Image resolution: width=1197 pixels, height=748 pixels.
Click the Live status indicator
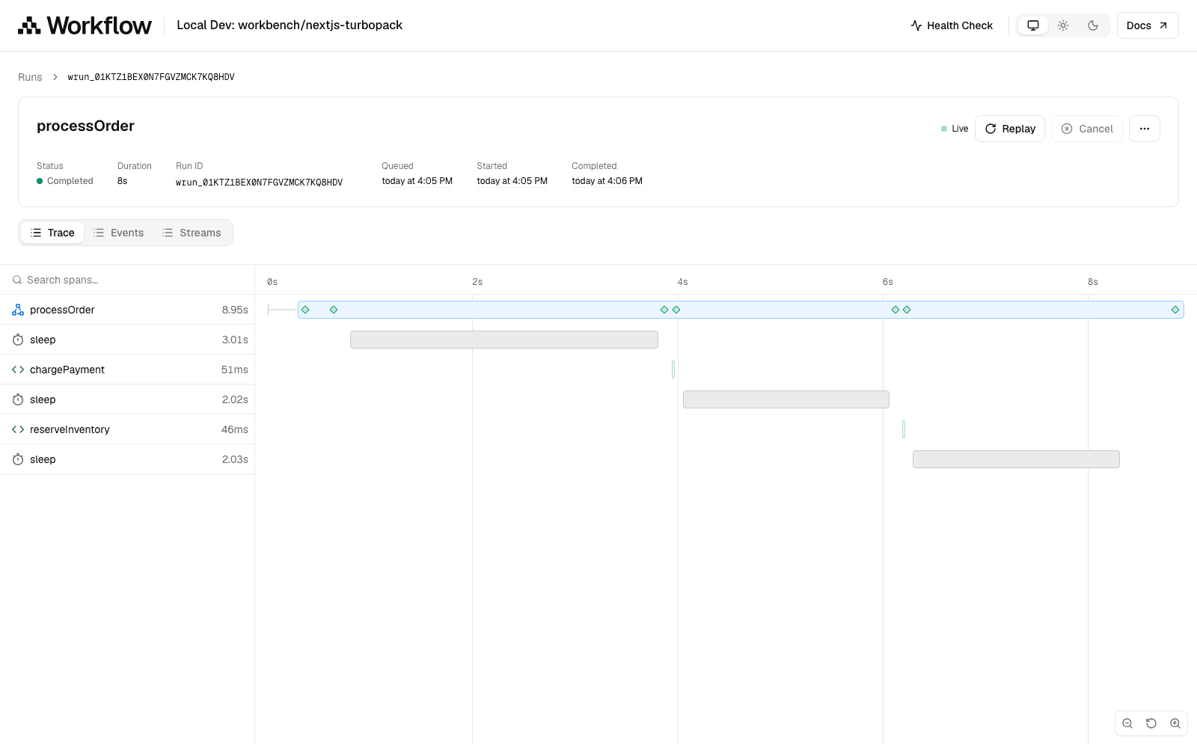pyautogui.click(x=955, y=129)
